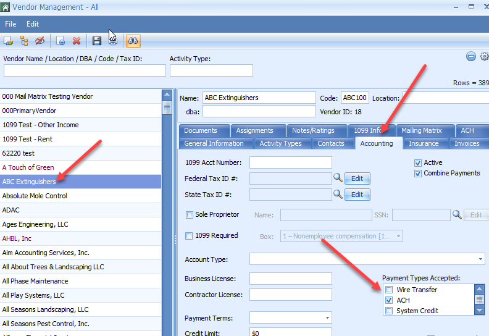Check the 1099 Required checkbox
Image resolution: width=489 pixels, height=336 pixels.
(190, 236)
